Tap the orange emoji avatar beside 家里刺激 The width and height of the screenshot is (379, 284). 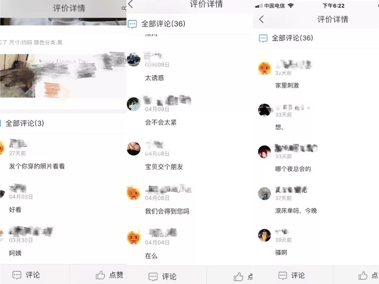click(265, 68)
